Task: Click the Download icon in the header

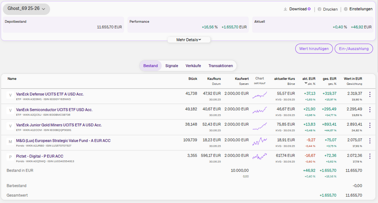Action: (x=285, y=9)
